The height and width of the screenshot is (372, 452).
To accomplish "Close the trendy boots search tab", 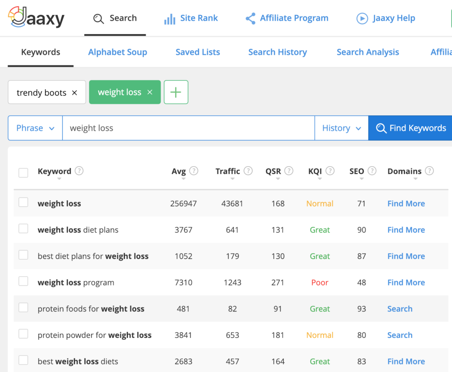I will (75, 93).
